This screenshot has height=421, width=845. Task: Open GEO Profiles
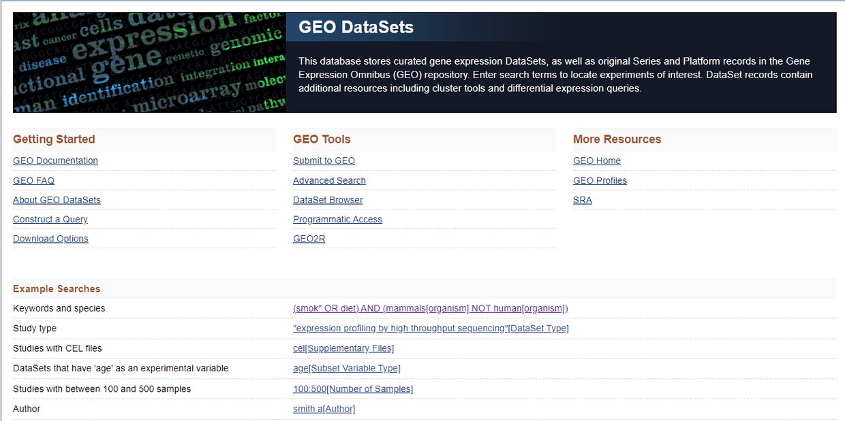(x=600, y=180)
